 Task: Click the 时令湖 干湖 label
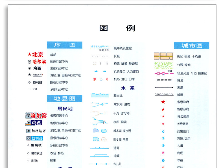pos(121,139)
